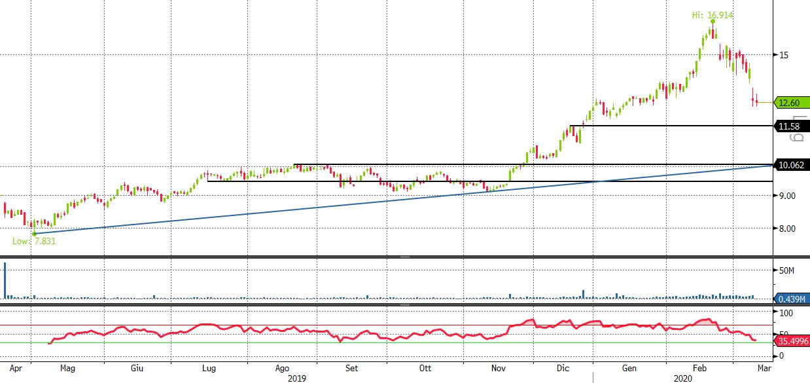Screen dimensions: 810x383
Task: Click the Nov month label
Action: tap(499, 368)
